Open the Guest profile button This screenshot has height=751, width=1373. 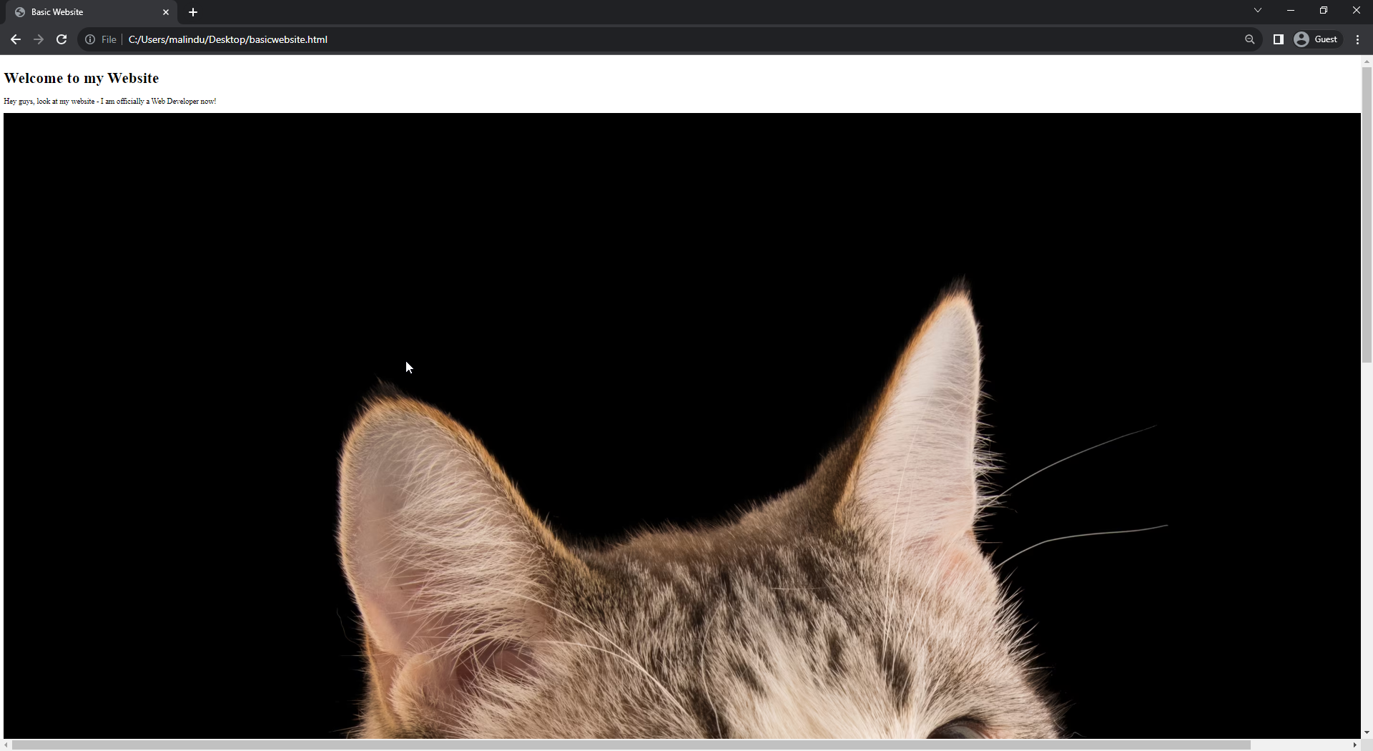point(1316,39)
